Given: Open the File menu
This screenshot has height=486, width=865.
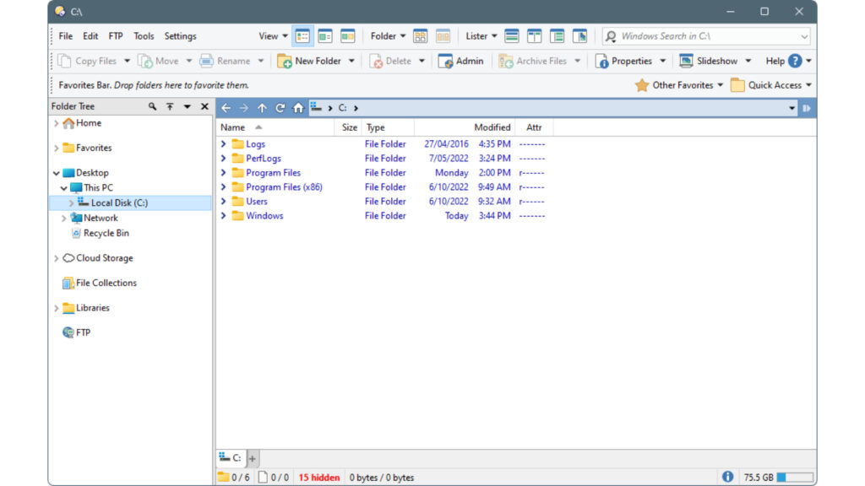Looking at the screenshot, I should coord(66,36).
